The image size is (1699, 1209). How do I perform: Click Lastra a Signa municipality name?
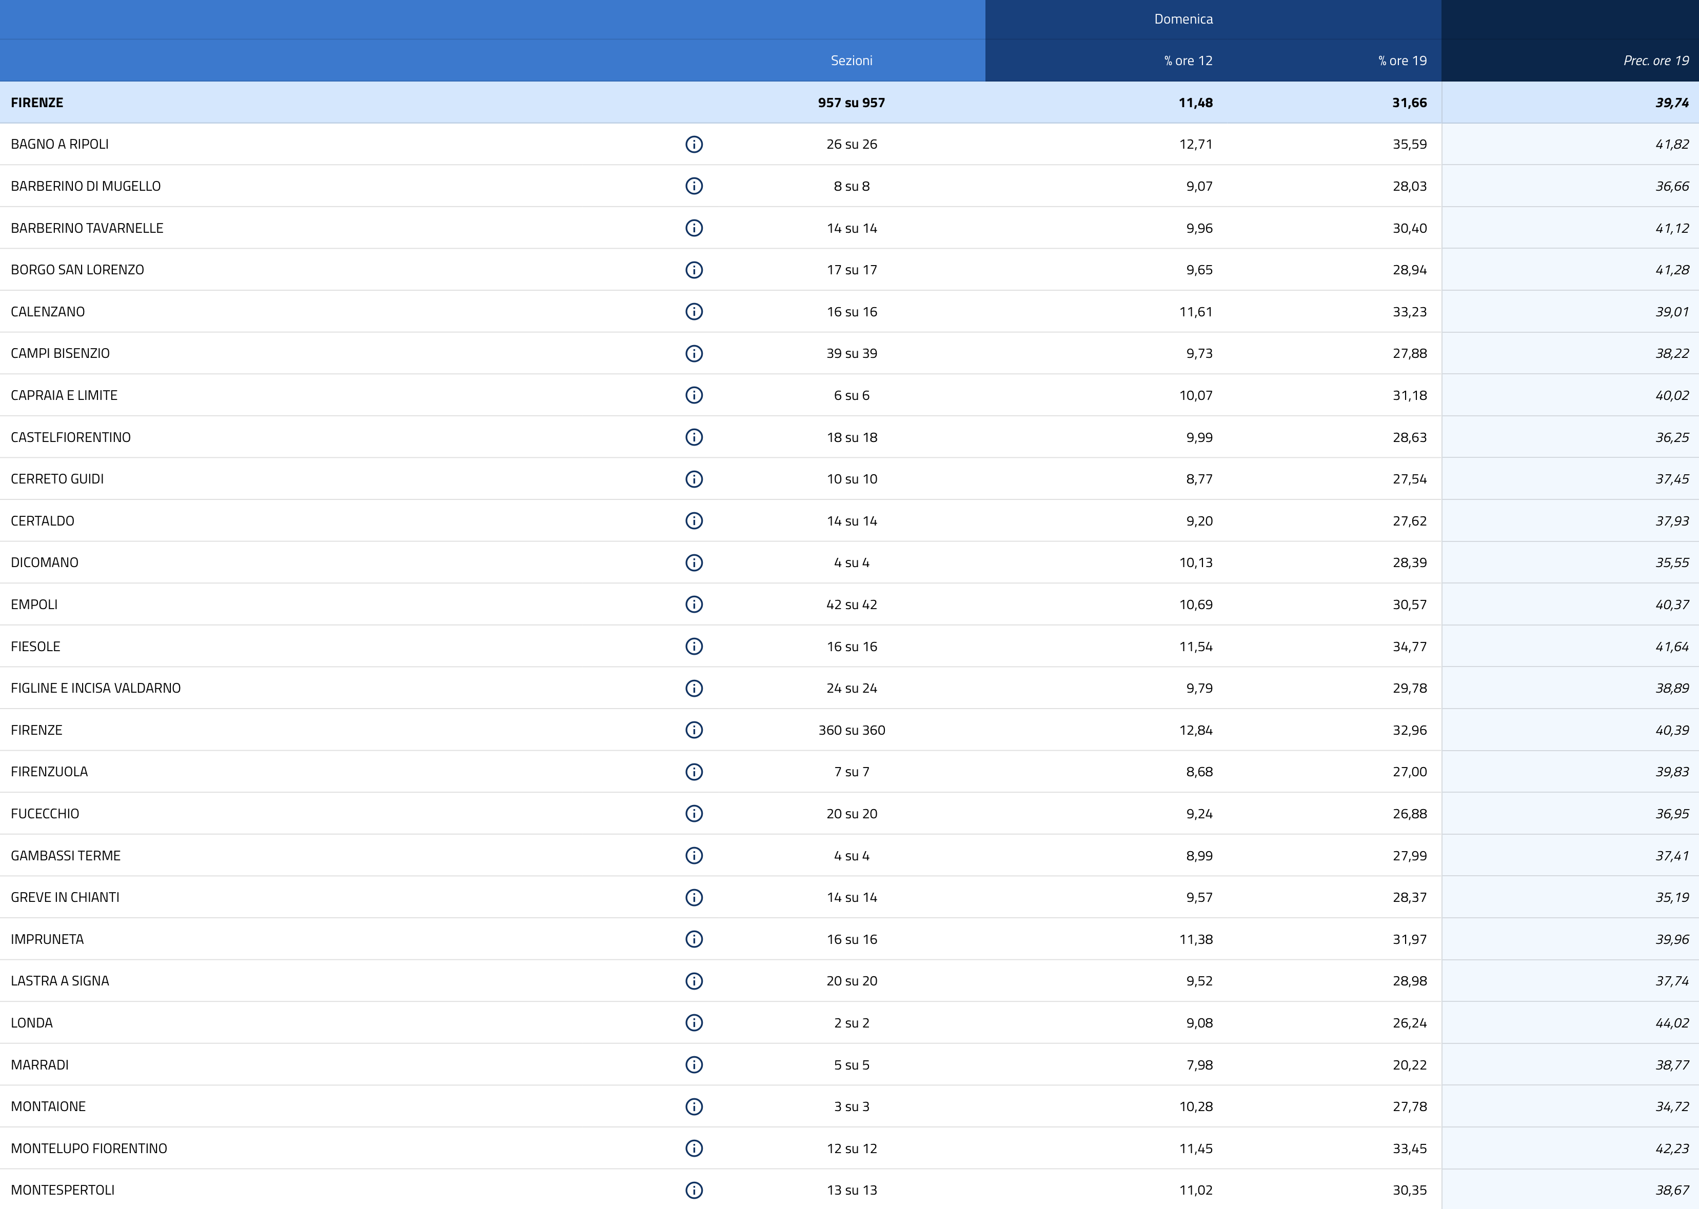tap(60, 981)
